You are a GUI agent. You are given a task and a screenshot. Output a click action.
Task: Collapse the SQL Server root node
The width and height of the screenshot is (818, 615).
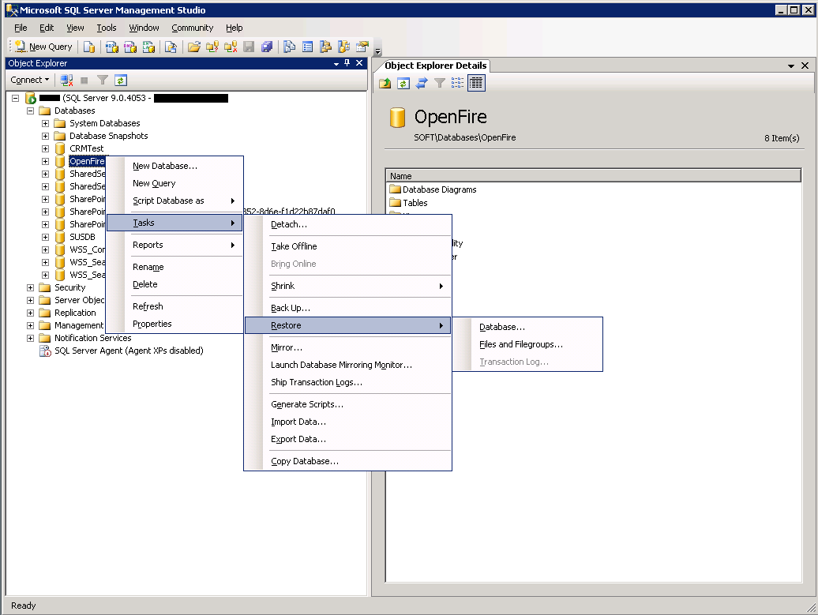(15, 98)
